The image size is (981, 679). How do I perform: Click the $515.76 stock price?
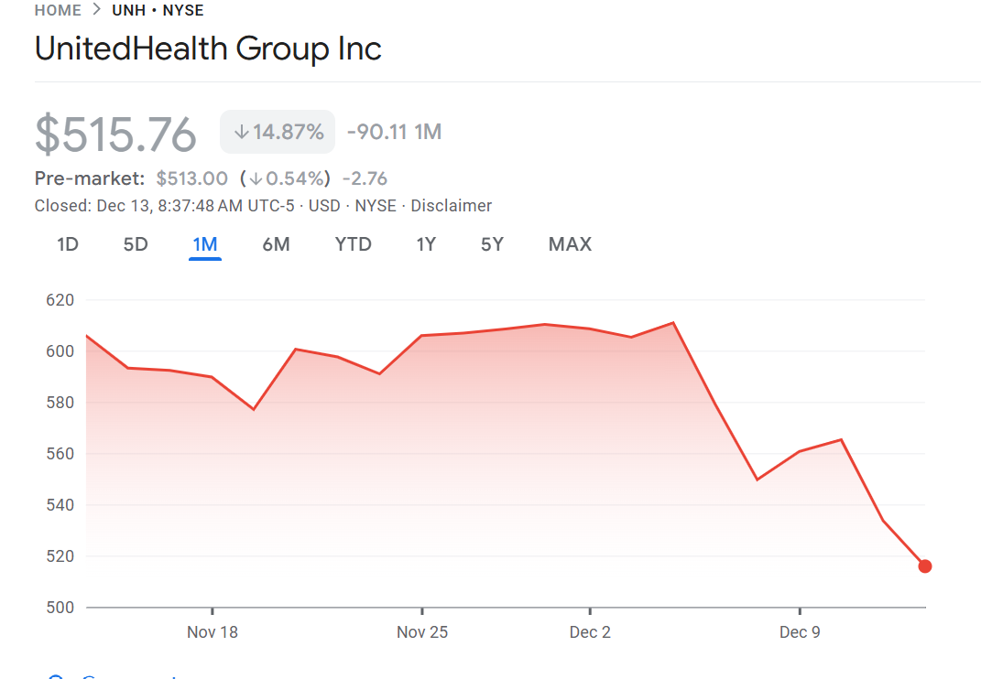116,135
